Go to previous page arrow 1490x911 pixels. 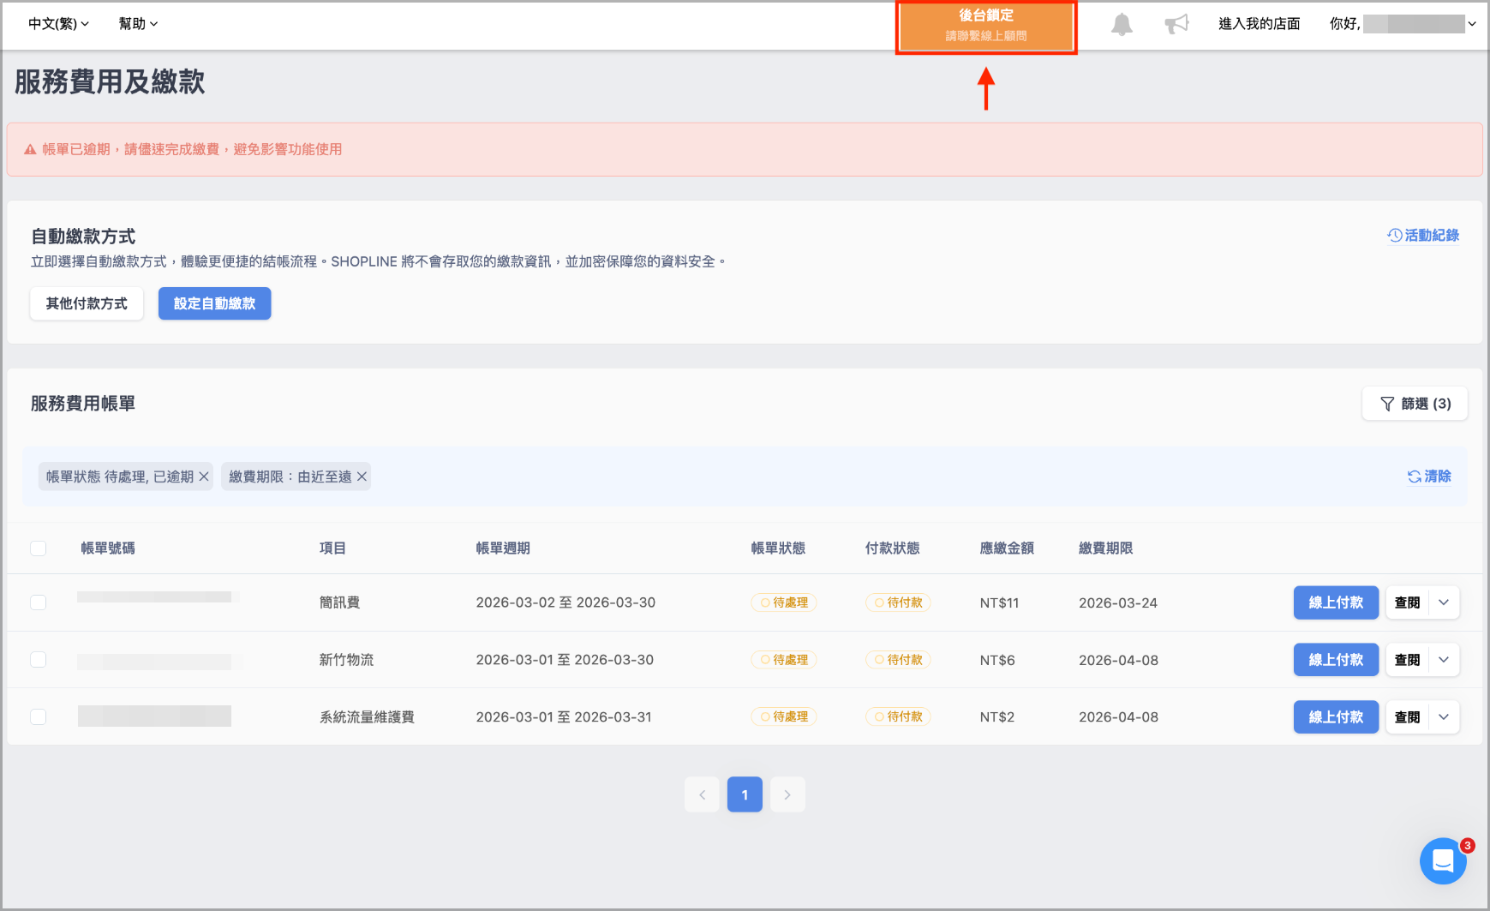(x=702, y=794)
